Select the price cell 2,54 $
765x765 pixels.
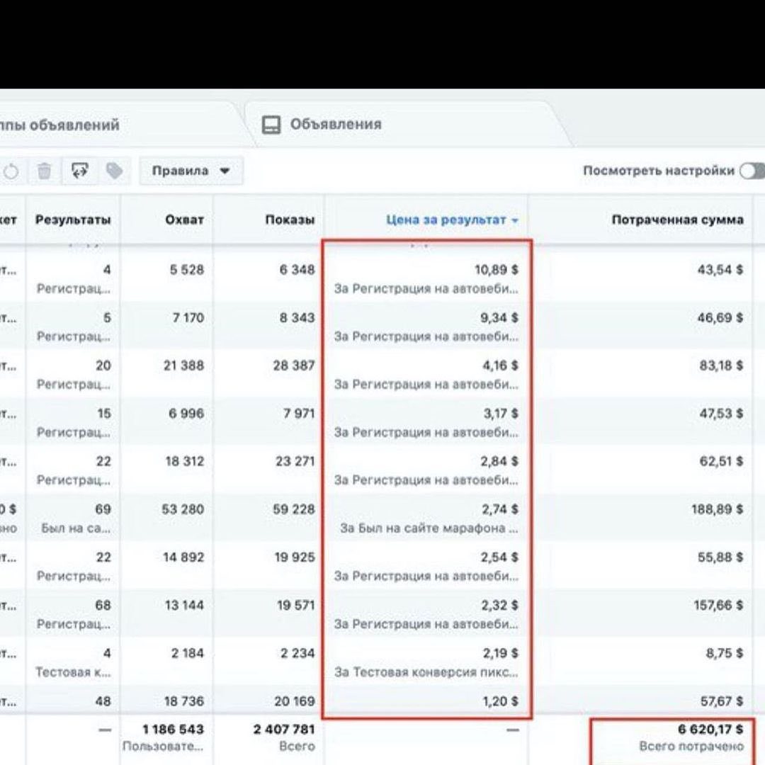[x=499, y=557]
